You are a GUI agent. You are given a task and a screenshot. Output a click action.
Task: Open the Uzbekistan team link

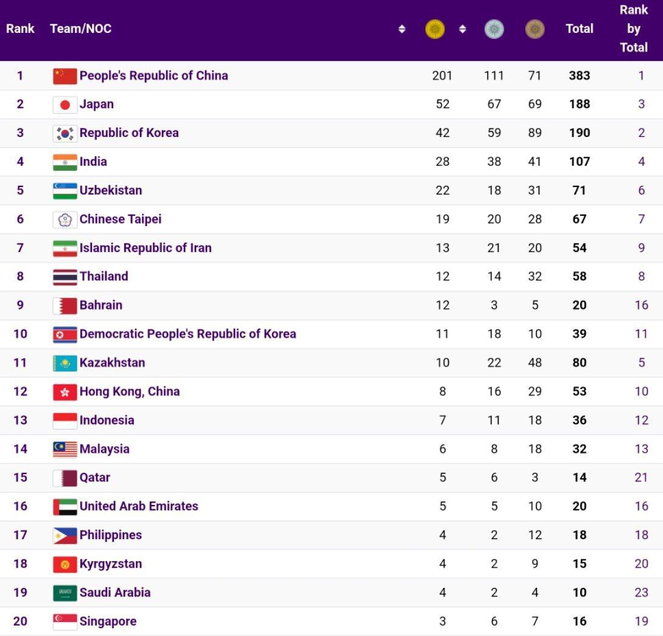(110, 190)
